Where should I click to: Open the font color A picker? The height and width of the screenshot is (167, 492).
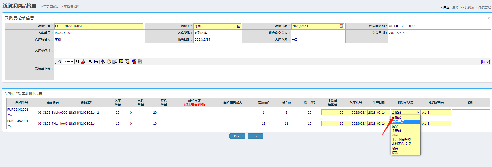pos(83,61)
